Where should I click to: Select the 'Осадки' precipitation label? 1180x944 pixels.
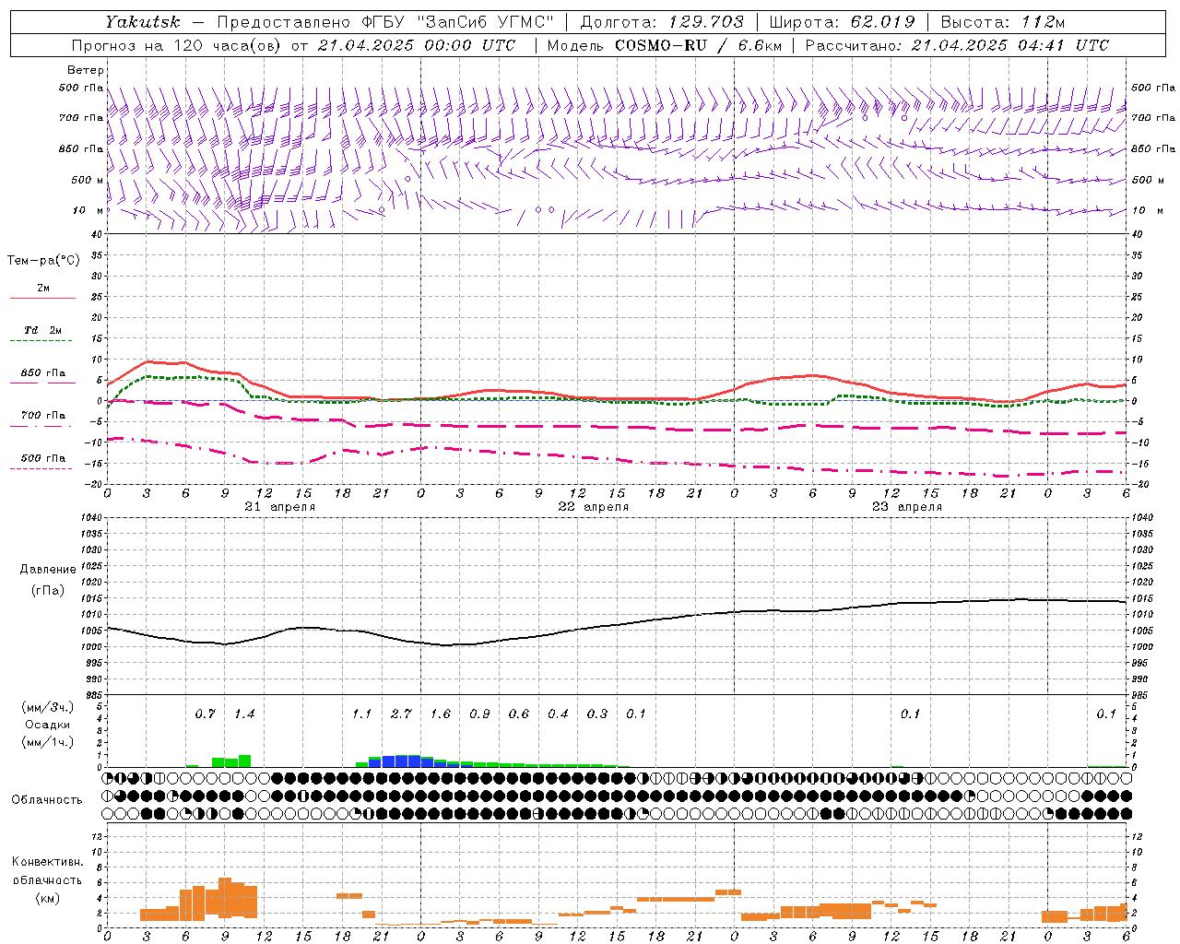point(48,725)
